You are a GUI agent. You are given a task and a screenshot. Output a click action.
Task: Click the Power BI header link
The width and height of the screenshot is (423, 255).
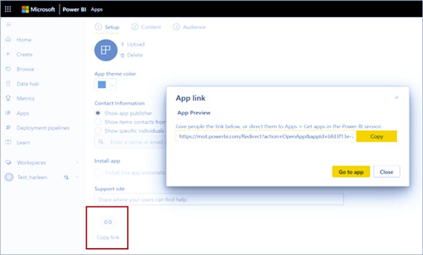75,9
